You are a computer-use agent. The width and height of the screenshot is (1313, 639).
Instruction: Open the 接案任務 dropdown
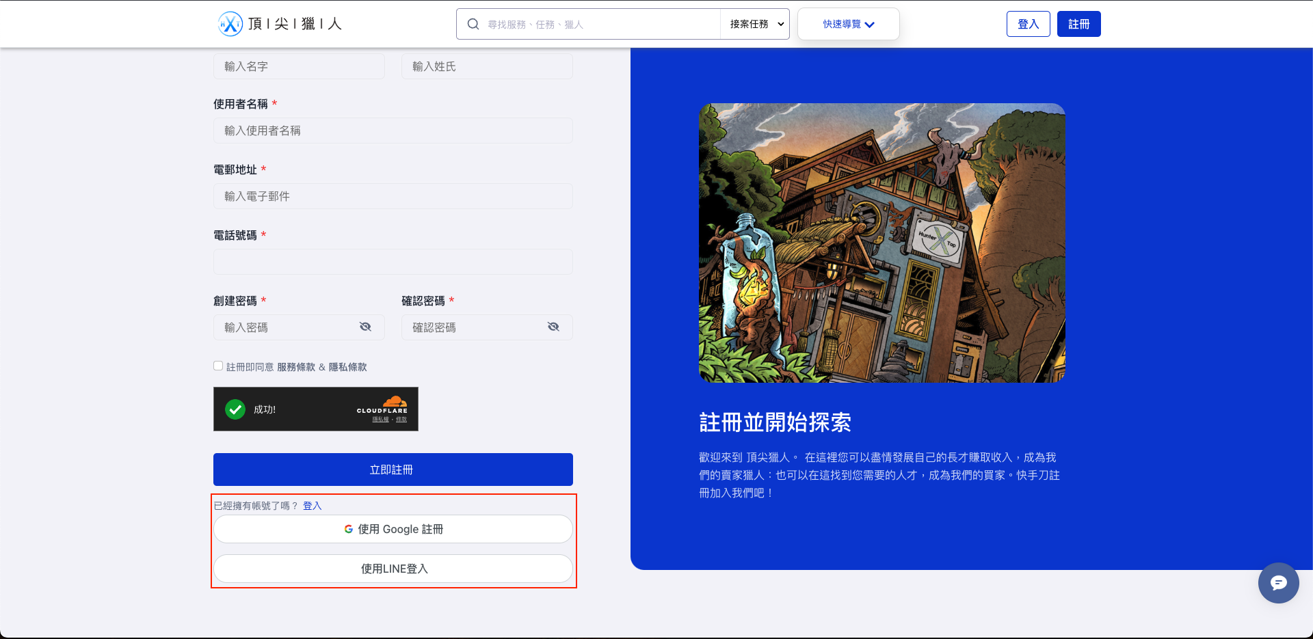[x=754, y=23]
